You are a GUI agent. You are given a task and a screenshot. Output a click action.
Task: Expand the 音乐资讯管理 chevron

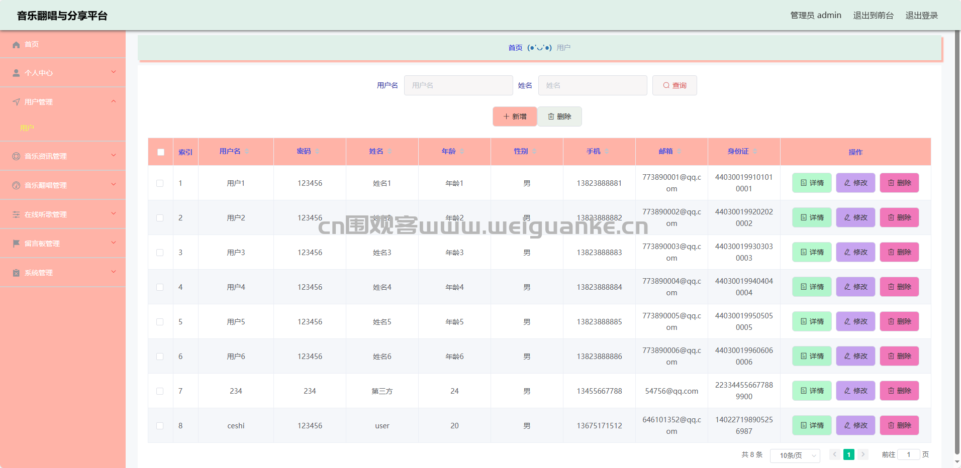click(114, 156)
